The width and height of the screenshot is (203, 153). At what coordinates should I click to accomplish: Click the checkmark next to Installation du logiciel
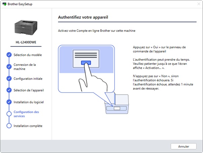tap(9, 102)
